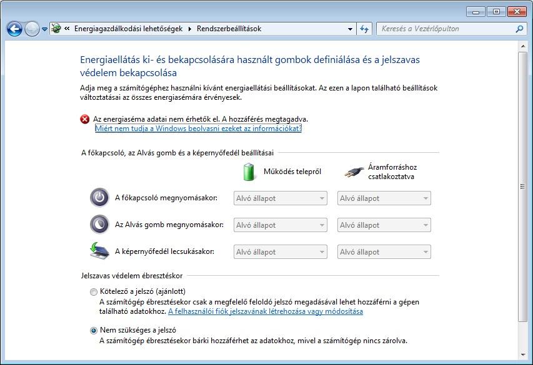
Task: Open the address bar history dropdown
Action: click(350, 29)
